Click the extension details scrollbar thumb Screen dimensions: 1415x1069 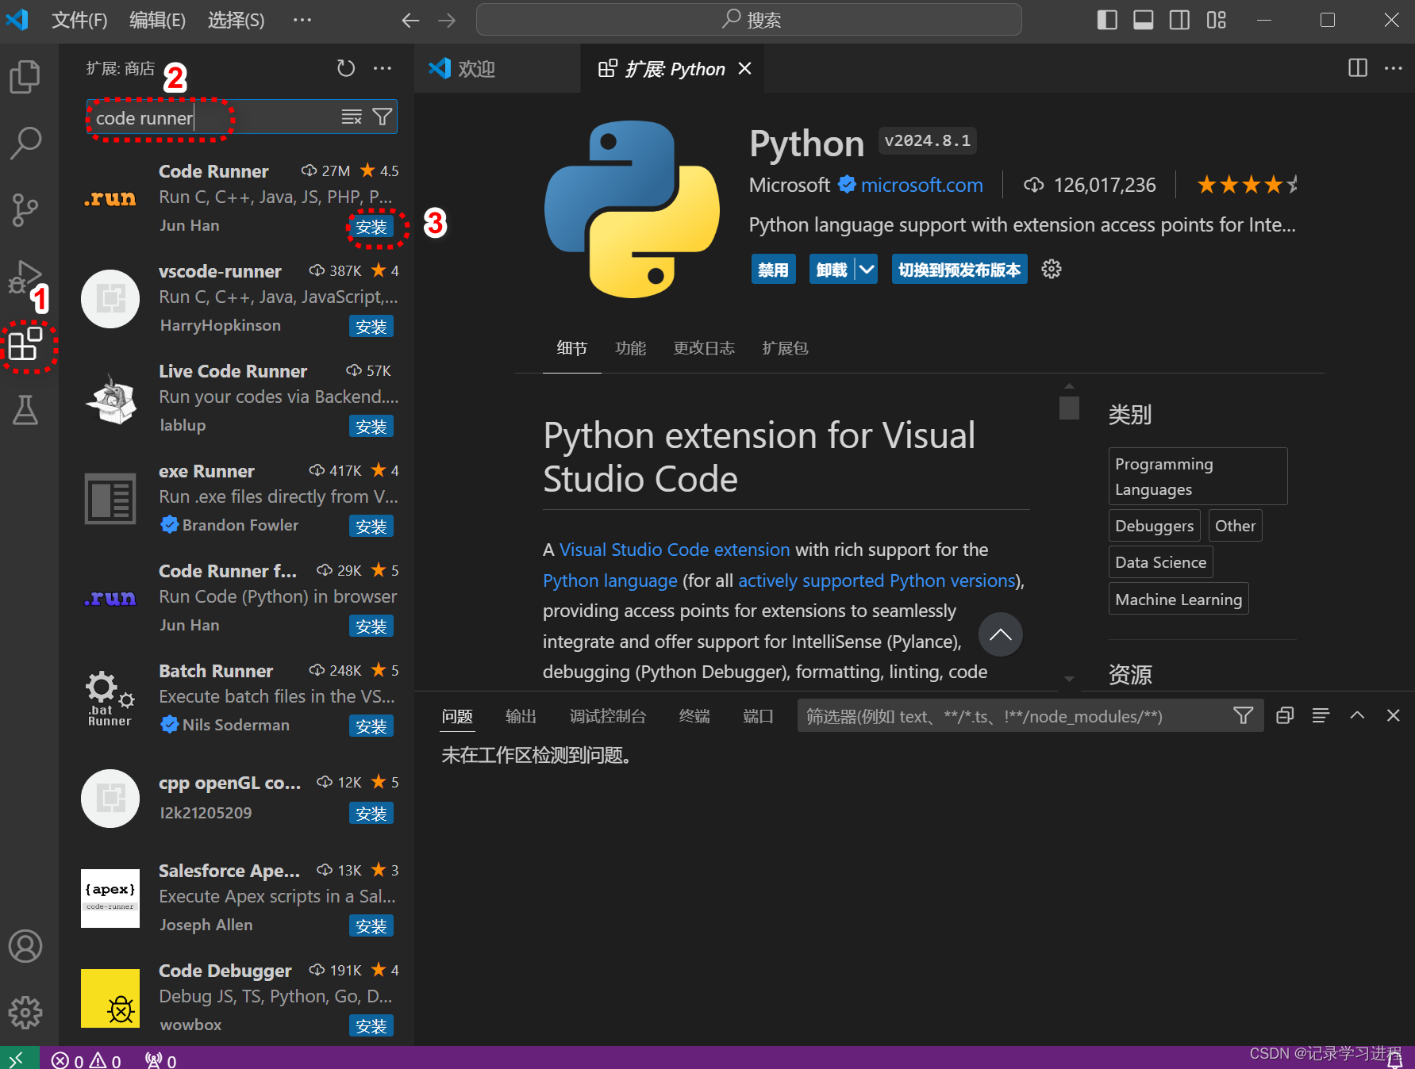(1069, 408)
